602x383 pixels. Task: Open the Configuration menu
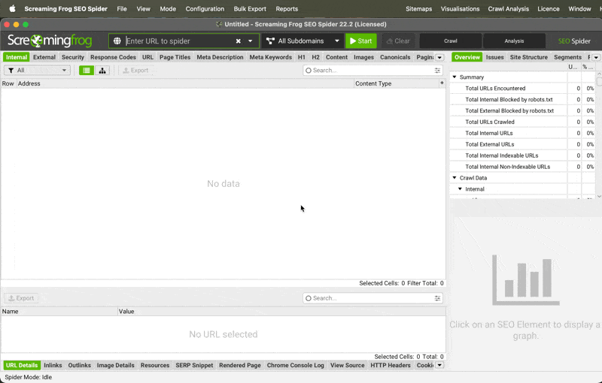coord(205,9)
